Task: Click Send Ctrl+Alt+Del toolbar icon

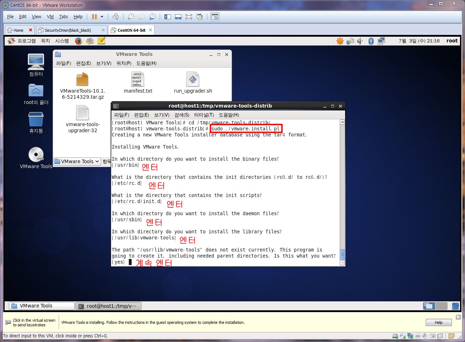Action: [116, 17]
